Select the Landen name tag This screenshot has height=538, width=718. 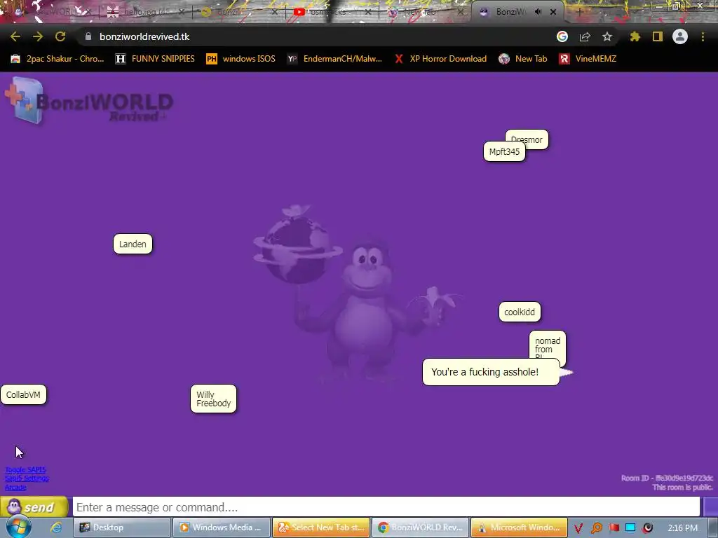tap(133, 244)
